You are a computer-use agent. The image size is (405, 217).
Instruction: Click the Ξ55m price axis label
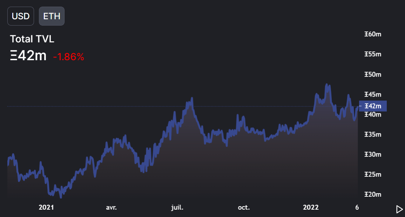coord(373,54)
